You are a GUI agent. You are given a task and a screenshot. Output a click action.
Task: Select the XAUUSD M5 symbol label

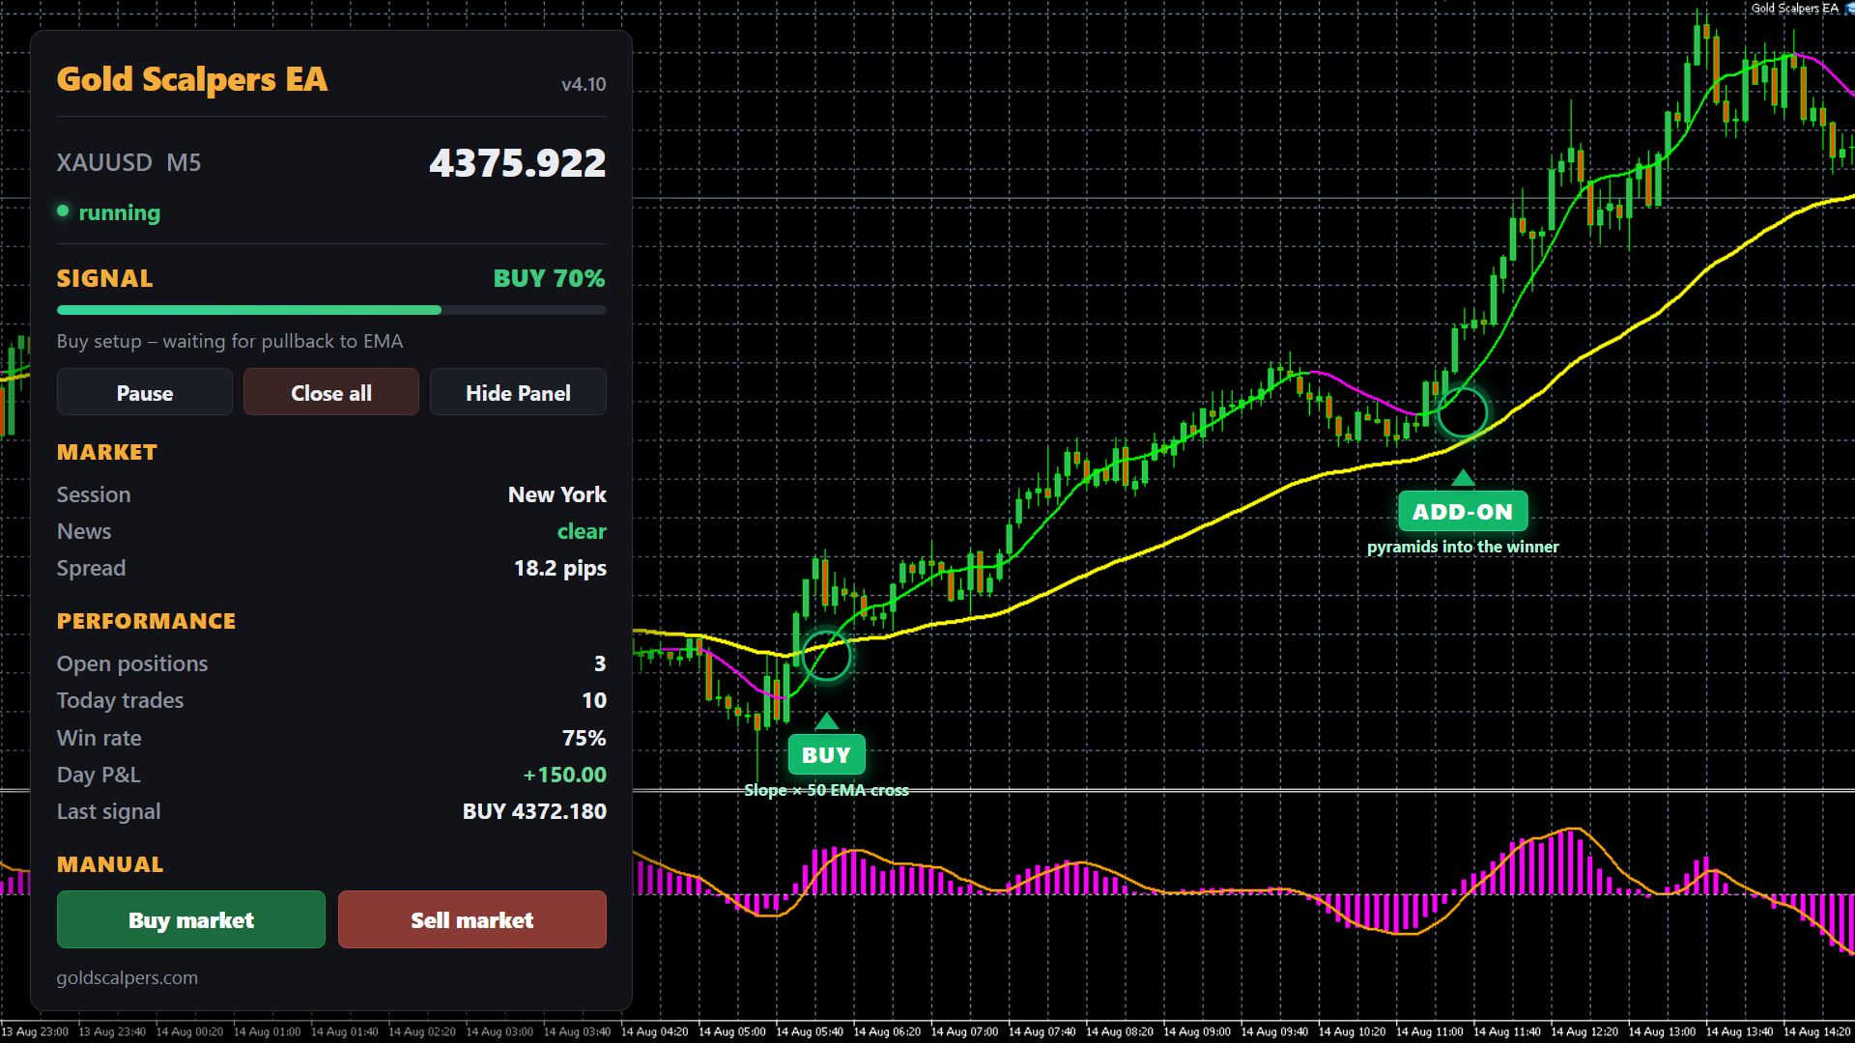pos(128,162)
